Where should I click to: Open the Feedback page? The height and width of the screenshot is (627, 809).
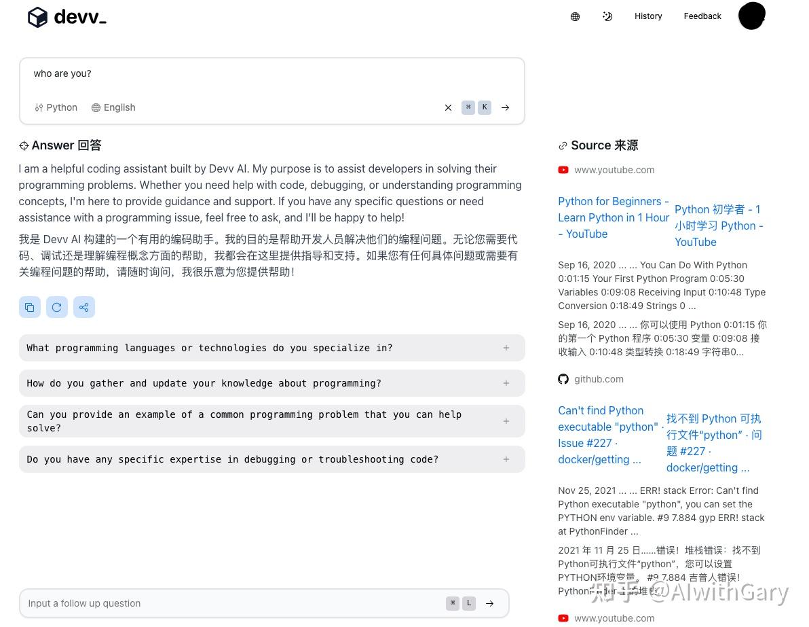702,16
